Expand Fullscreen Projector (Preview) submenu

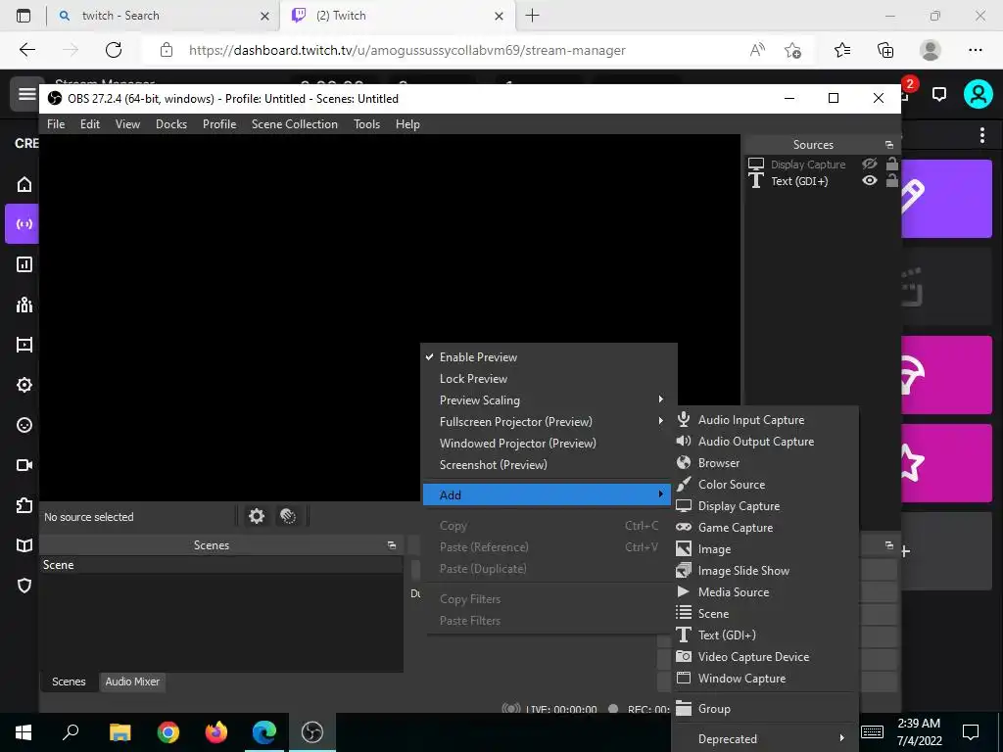pos(549,422)
